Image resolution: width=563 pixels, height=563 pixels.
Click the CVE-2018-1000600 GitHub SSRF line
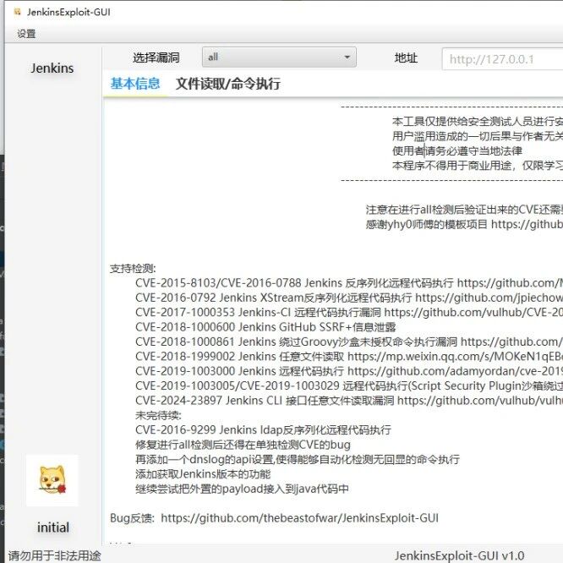tap(265, 327)
